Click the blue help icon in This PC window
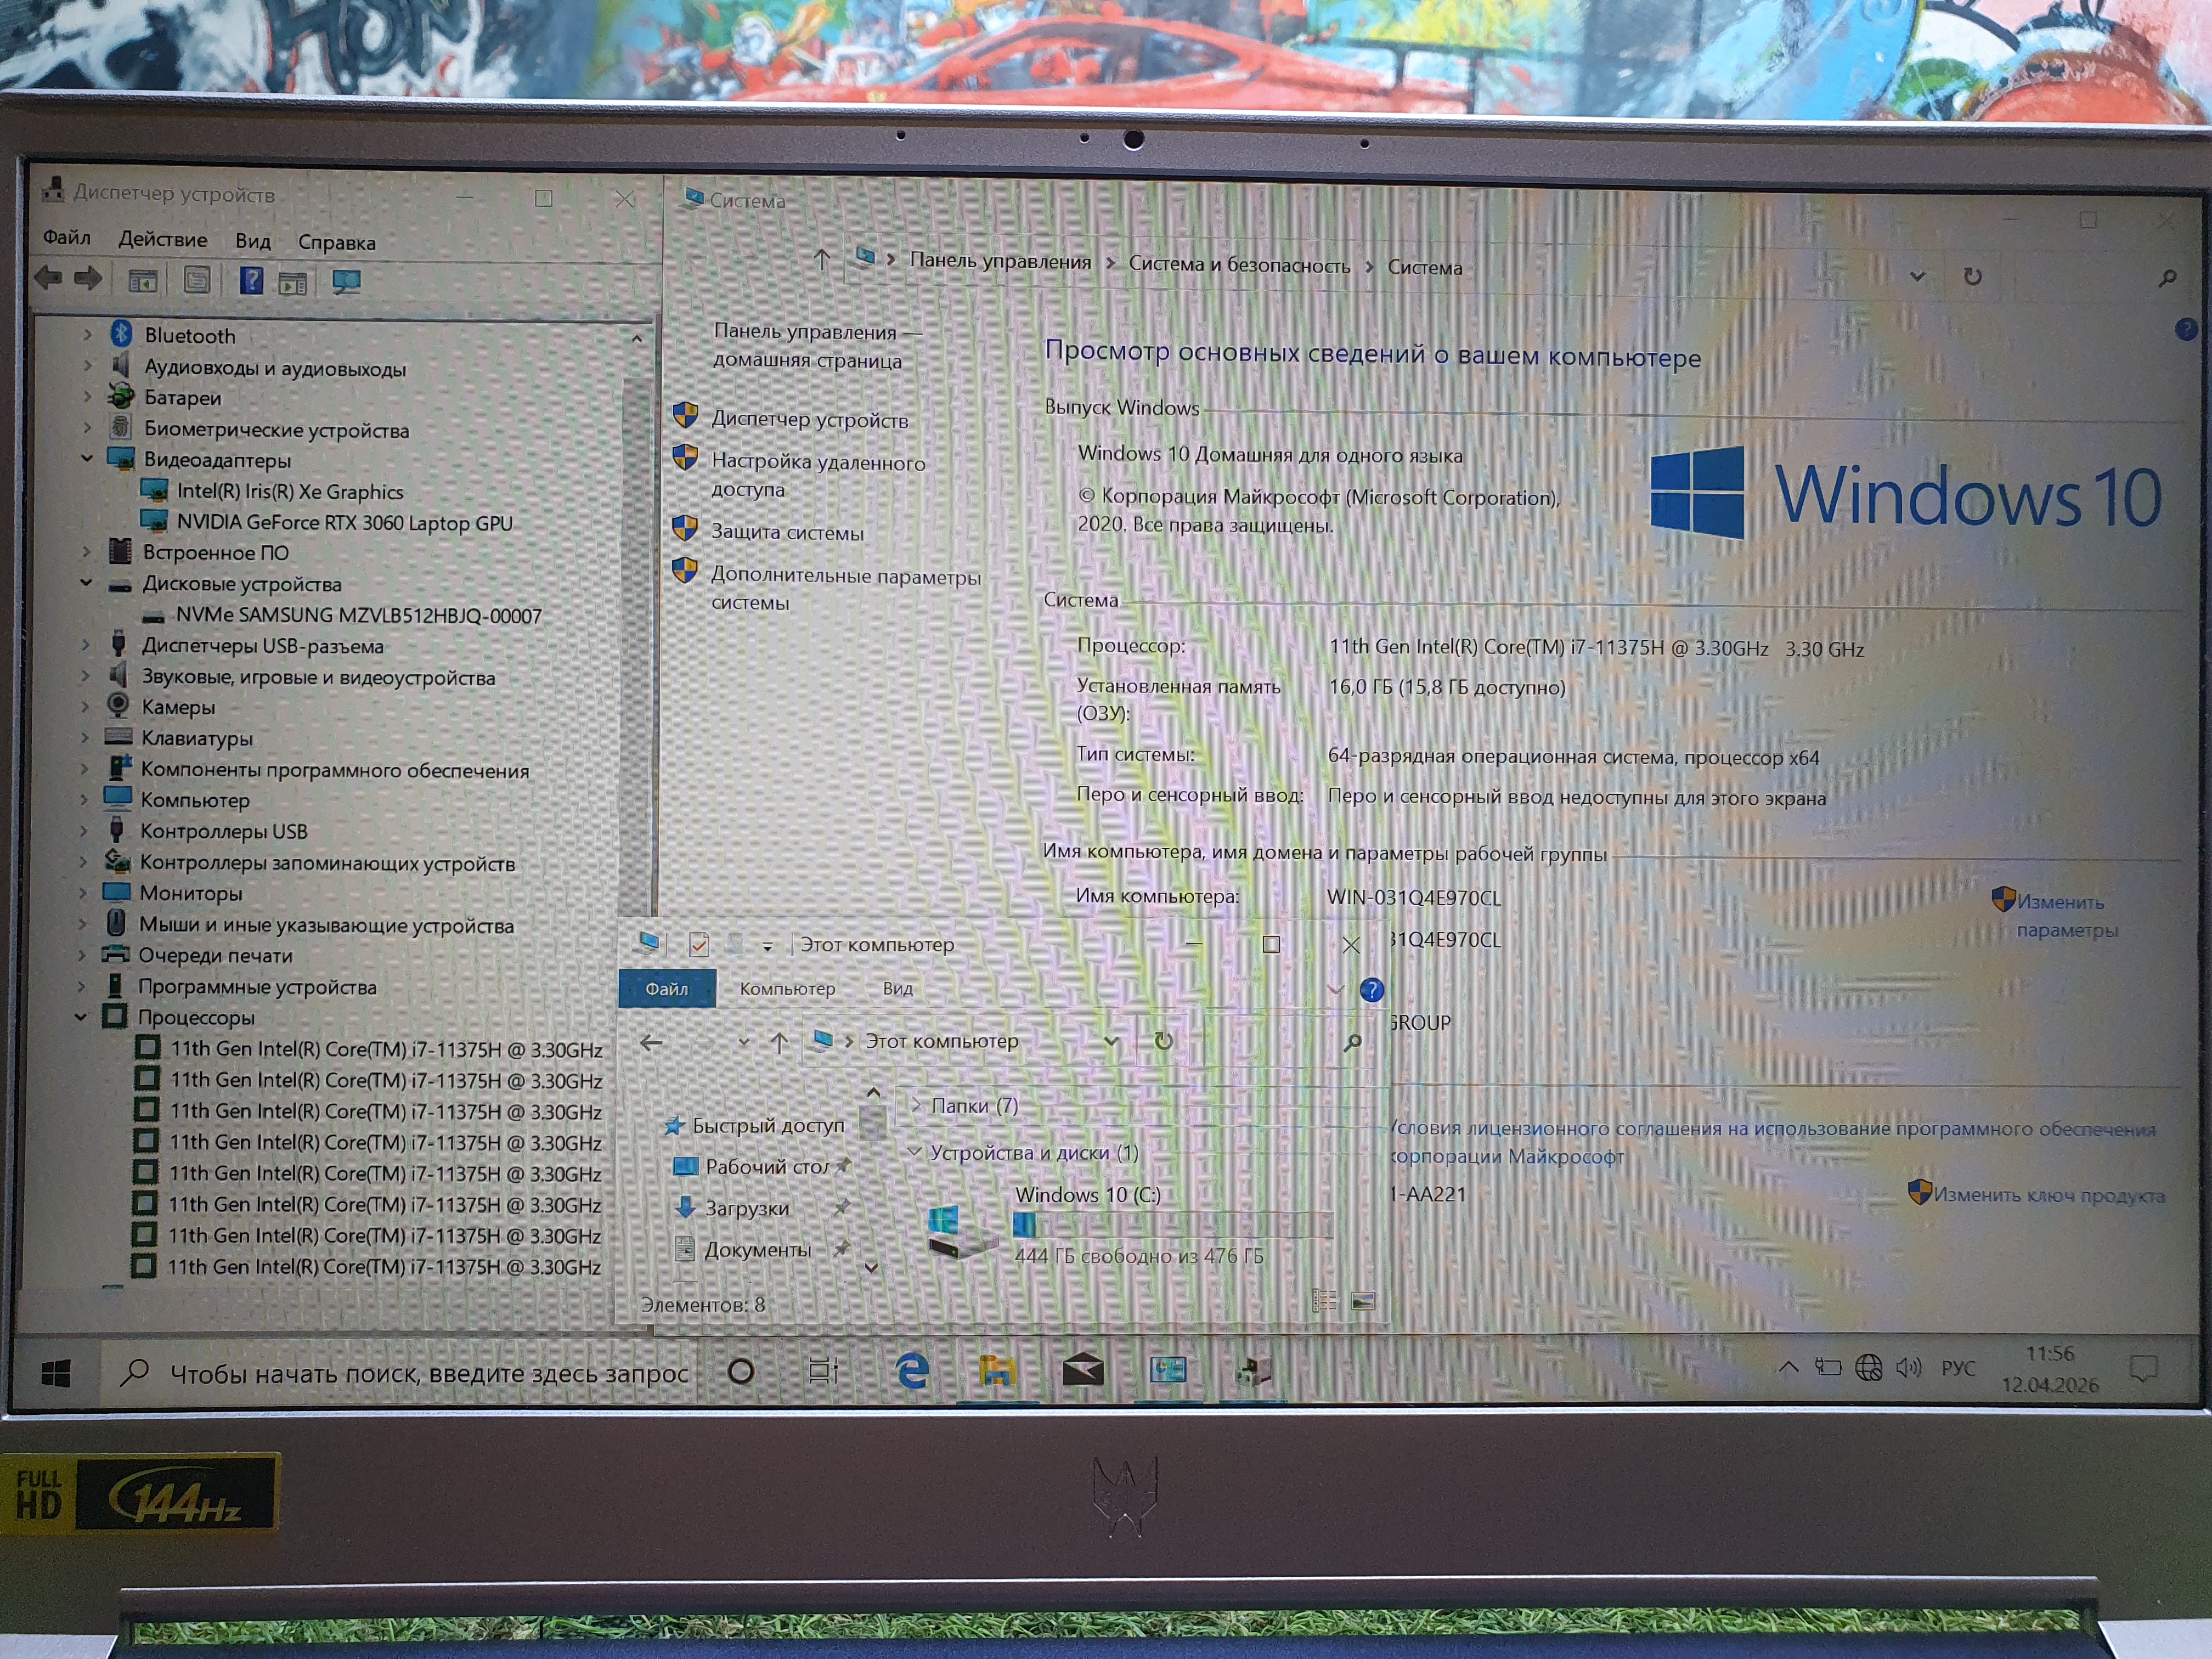This screenshot has width=2212, height=1659. pos(1371,990)
